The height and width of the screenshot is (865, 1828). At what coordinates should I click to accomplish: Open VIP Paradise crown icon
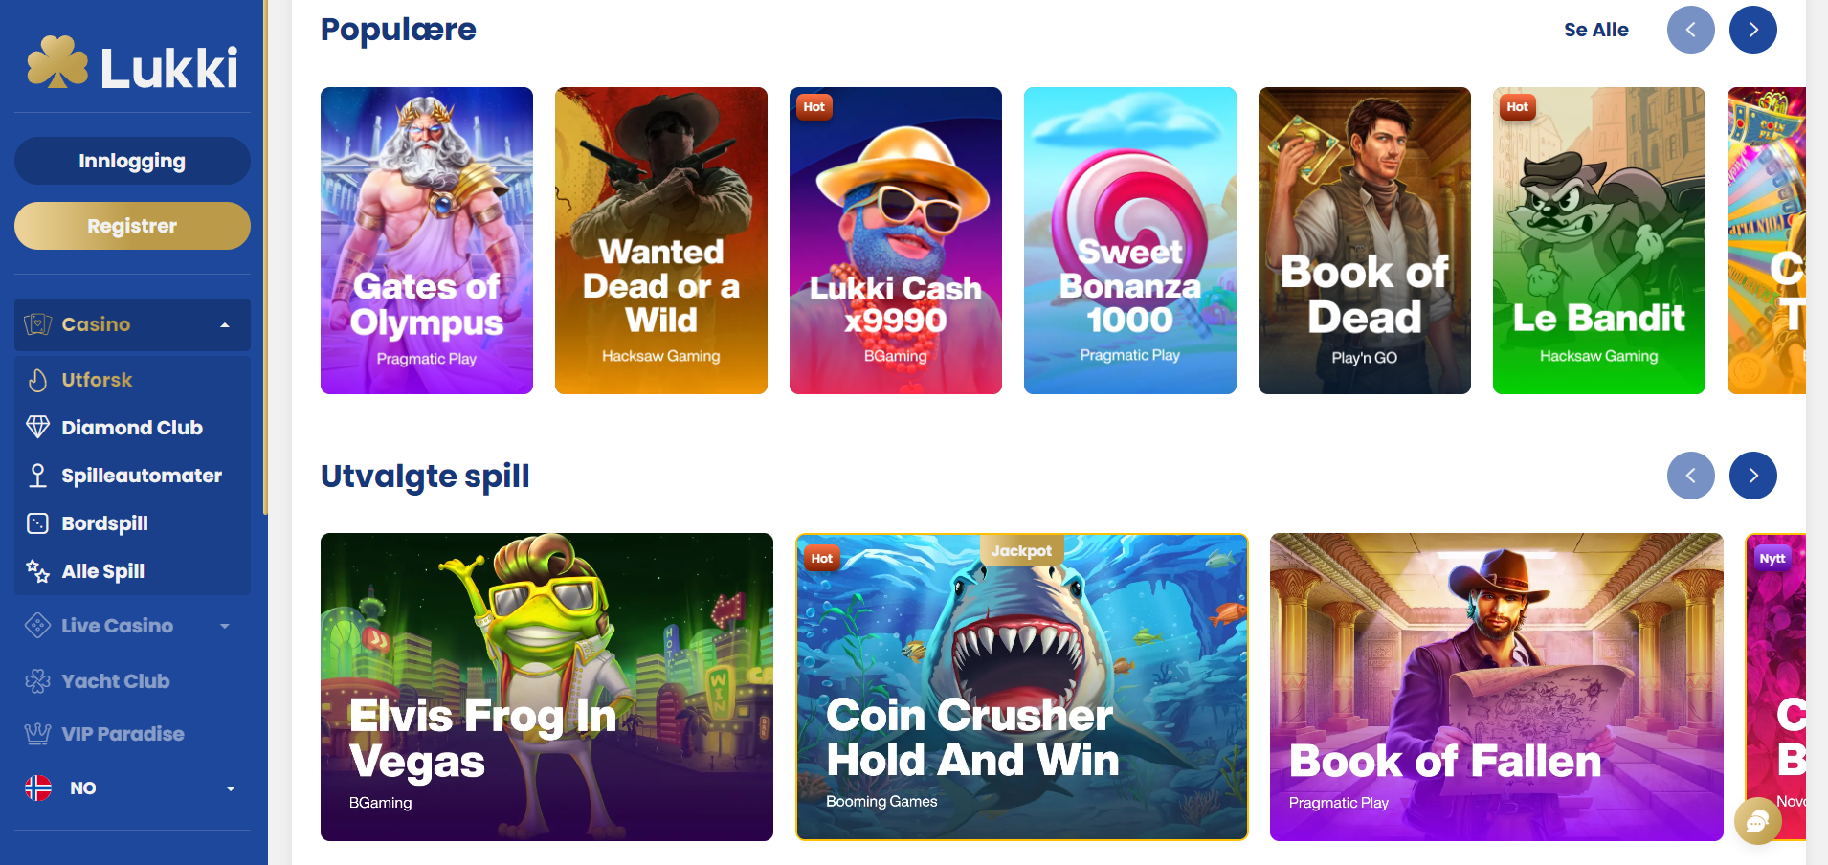(x=37, y=734)
